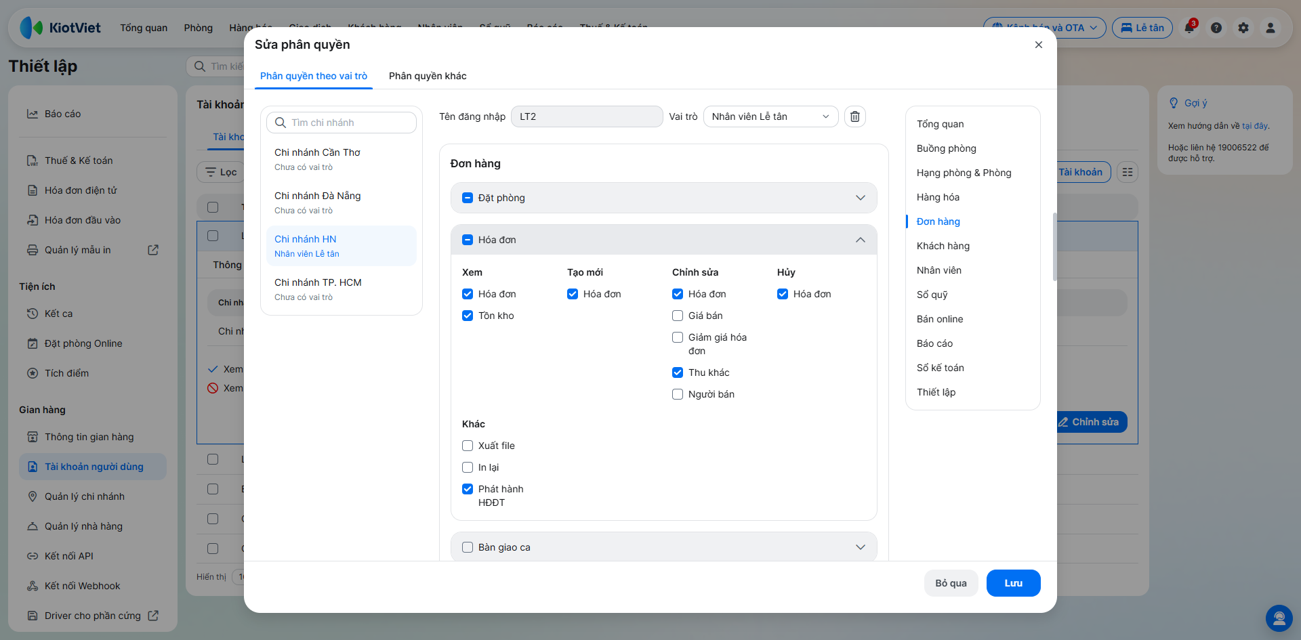Open Quản lý mẫu in external link icon
Image resolution: width=1301 pixels, height=640 pixels.
point(153,250)
